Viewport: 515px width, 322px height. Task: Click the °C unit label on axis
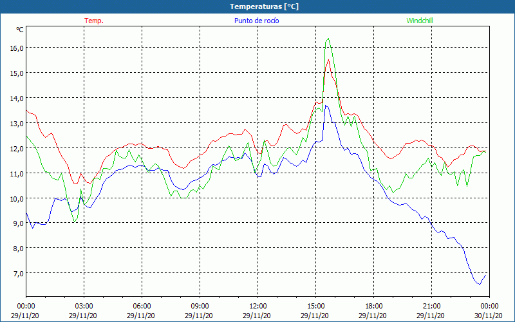[x=20, y=30]
